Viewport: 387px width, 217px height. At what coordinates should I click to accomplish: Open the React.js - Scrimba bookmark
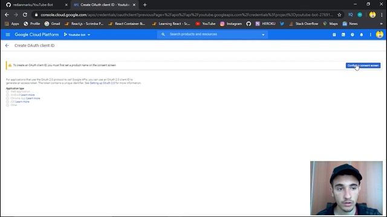tap(84, 24)
